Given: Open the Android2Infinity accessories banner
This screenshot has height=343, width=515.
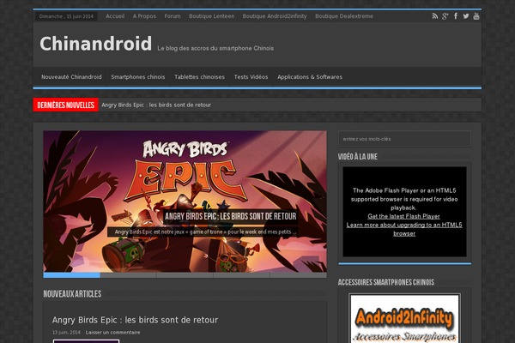Looking at the screenshot, I should [x=404, y=318].
